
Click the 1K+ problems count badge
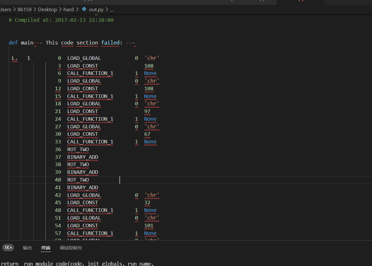8,247
